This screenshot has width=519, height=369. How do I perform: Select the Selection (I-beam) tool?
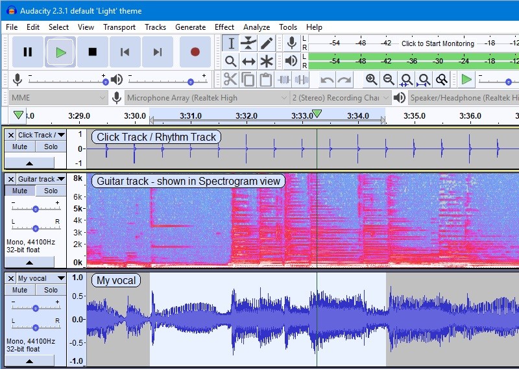231,43
